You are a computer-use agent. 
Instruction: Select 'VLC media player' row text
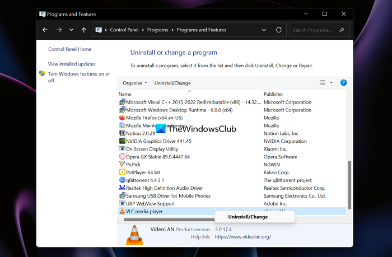[x=144, y=212]
